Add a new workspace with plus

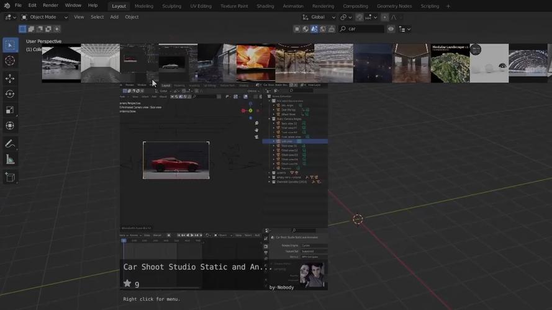(448, 6)
